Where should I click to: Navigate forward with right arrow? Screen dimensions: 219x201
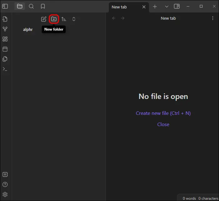click(123, 18)
